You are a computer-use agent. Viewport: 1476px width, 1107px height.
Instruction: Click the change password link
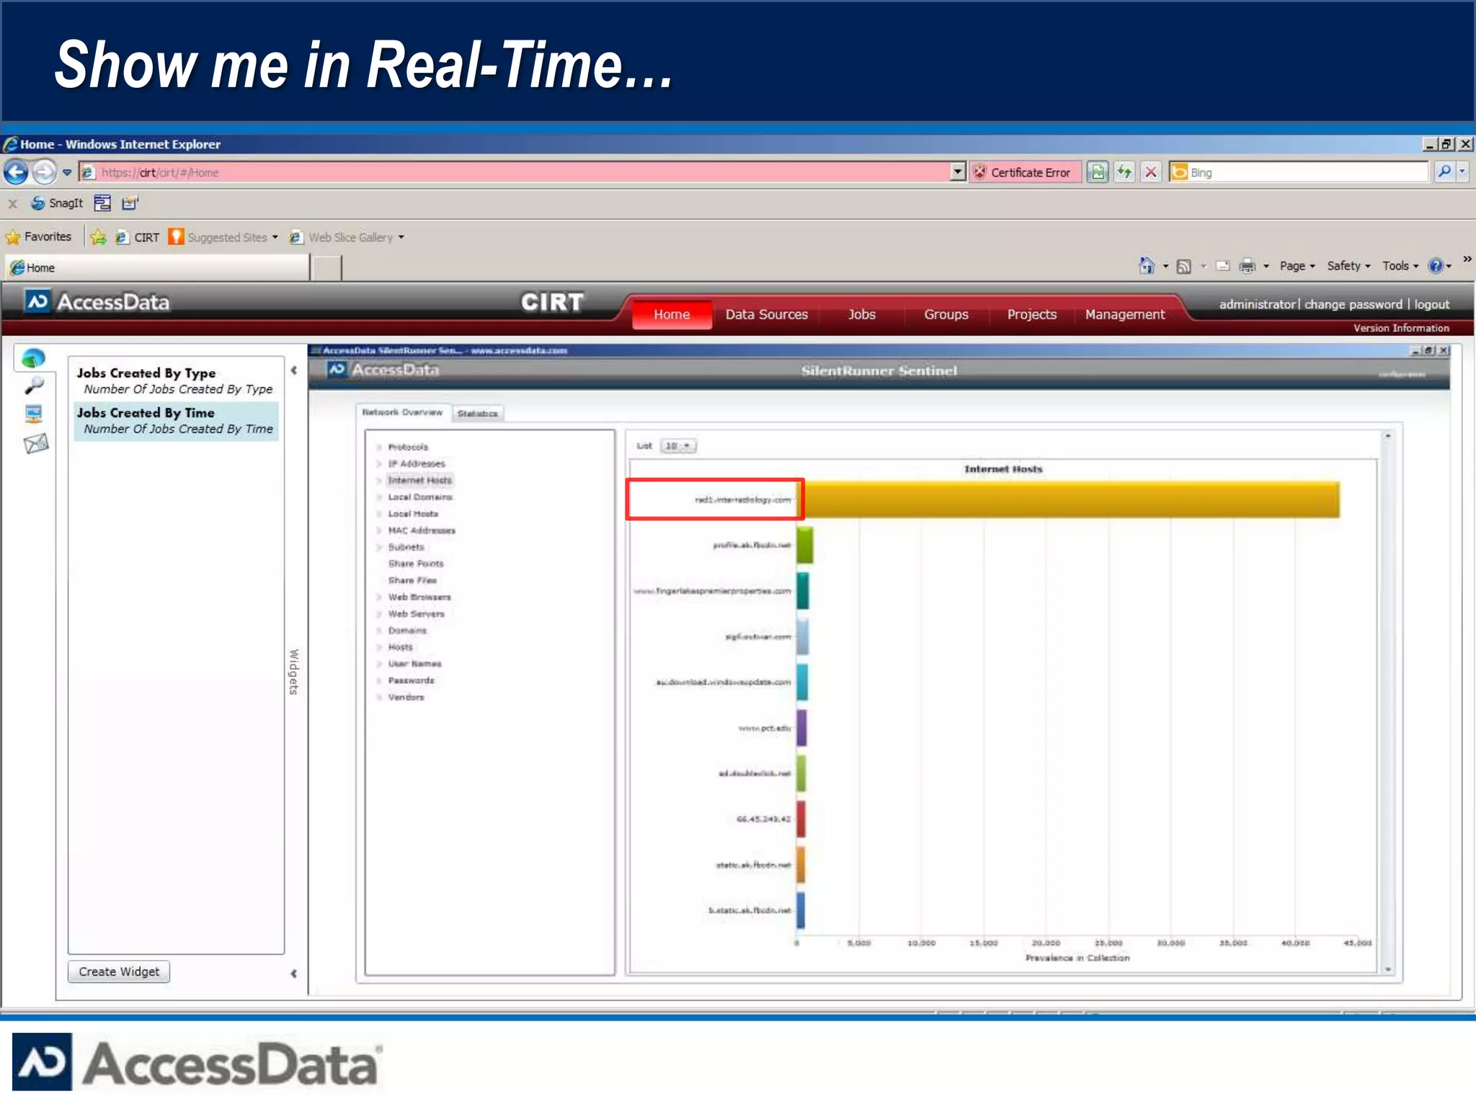1353,304
